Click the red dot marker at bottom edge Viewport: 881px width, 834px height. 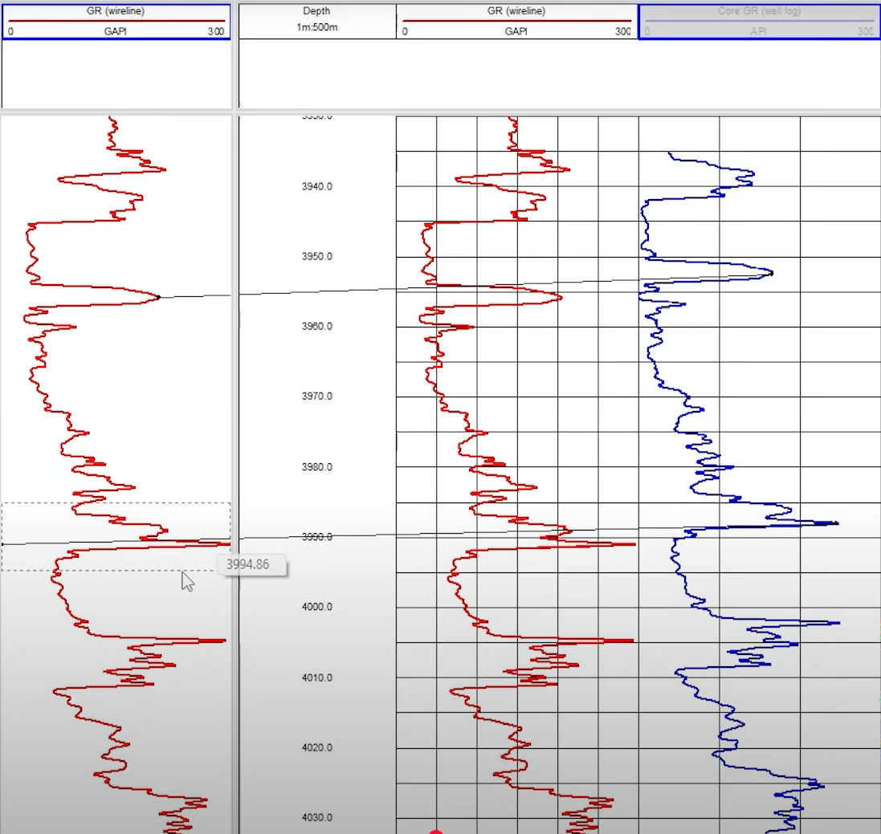436,832
